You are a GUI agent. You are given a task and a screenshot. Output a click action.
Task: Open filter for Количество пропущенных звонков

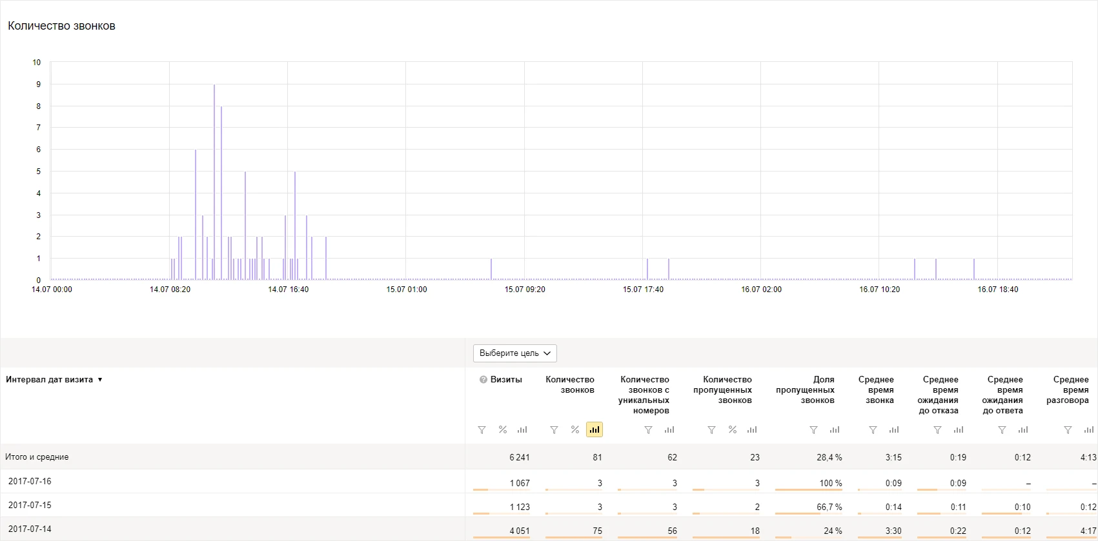click(x=711, y=429)
